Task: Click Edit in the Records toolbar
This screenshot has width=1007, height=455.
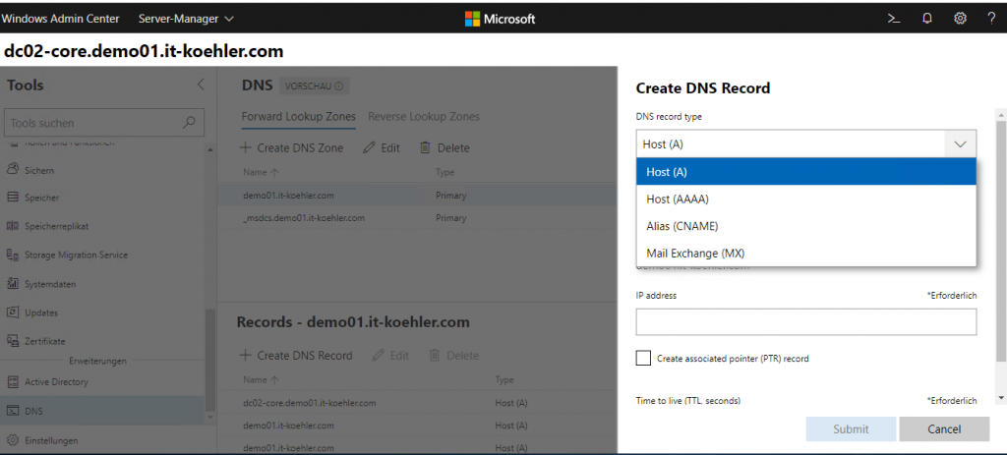Action: [x=389, y=356]
